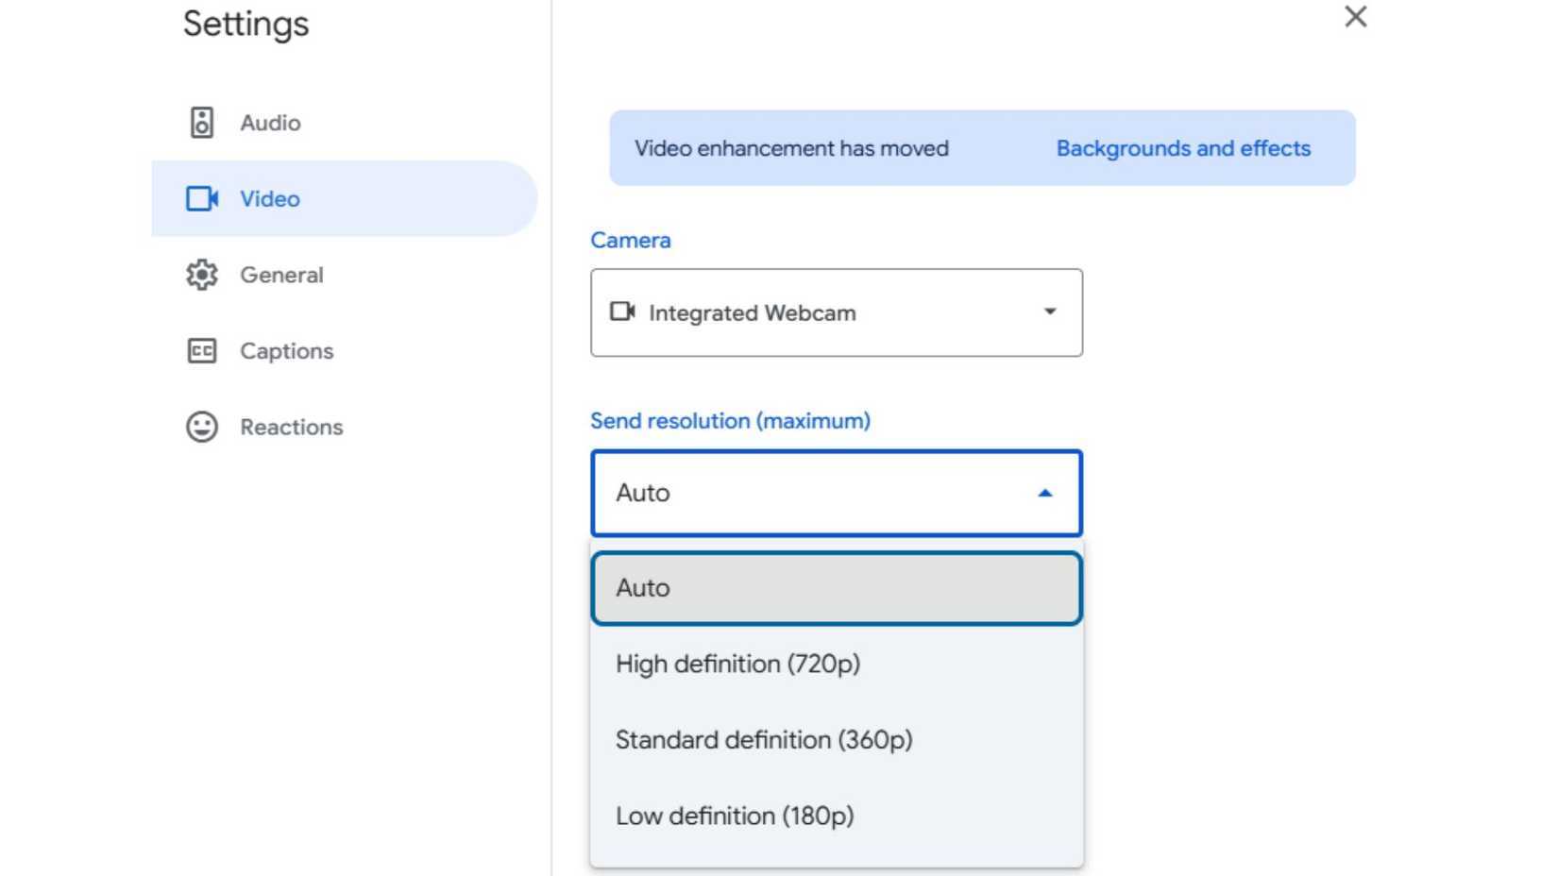Viewport: 1558px width, 876px height.
Task: Click the Camera dropdown arrow
Action: [1049, 312]
